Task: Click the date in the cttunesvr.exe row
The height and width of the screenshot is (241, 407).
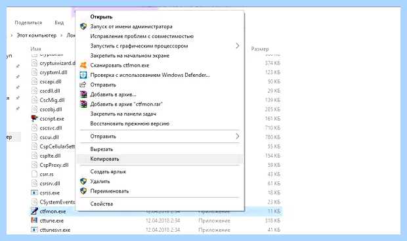Action: pyautogui.click(x=163, y=230)
